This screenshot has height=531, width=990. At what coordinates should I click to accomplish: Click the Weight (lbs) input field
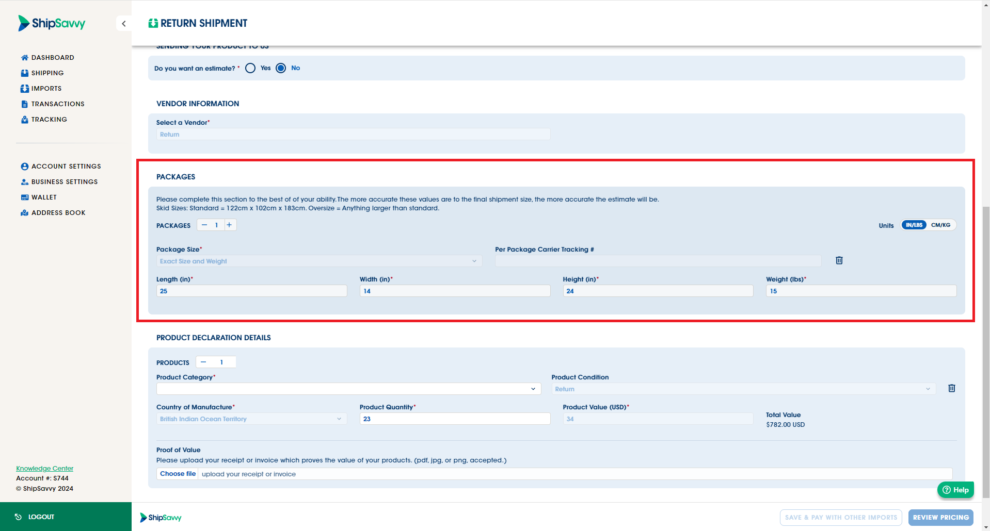click(861, 291)
